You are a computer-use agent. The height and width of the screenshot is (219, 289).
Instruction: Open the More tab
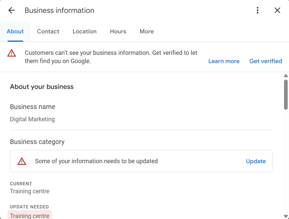146,31
